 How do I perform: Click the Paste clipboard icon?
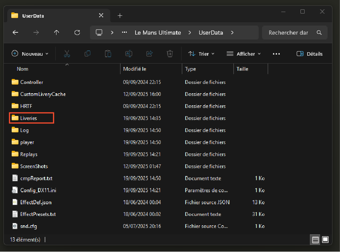pos(108,54)
